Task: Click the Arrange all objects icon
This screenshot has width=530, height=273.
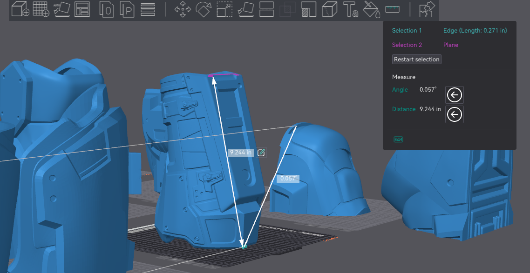Action: click(x=82, y=9)
